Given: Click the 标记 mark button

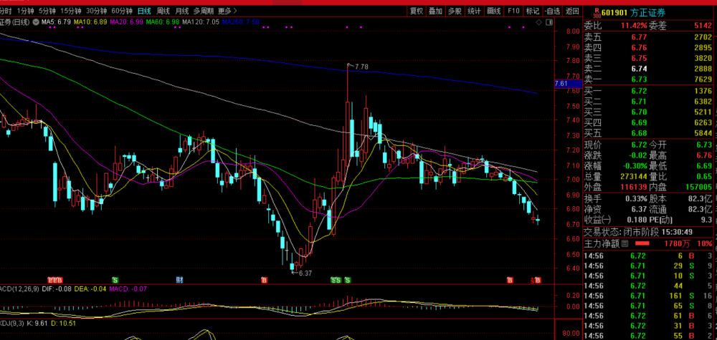Looking at the screenshot, I should click(533, 11).
